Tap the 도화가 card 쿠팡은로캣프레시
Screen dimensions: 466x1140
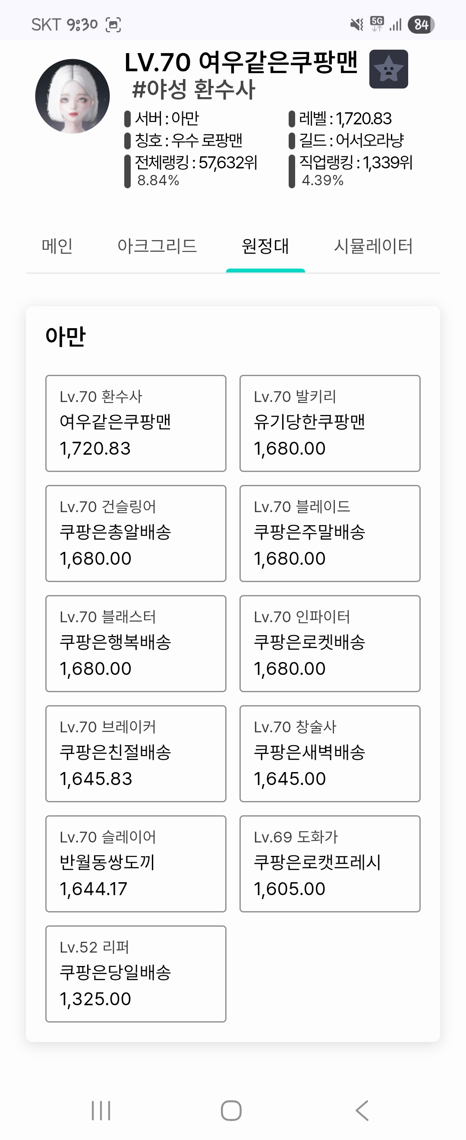pyautogui.click(x=330, y=863)
